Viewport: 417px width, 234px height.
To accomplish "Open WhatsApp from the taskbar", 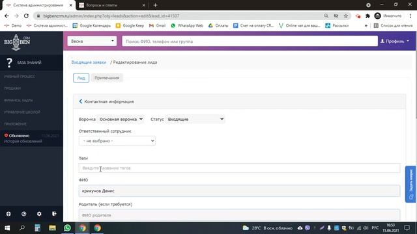I will pos(67,228).
